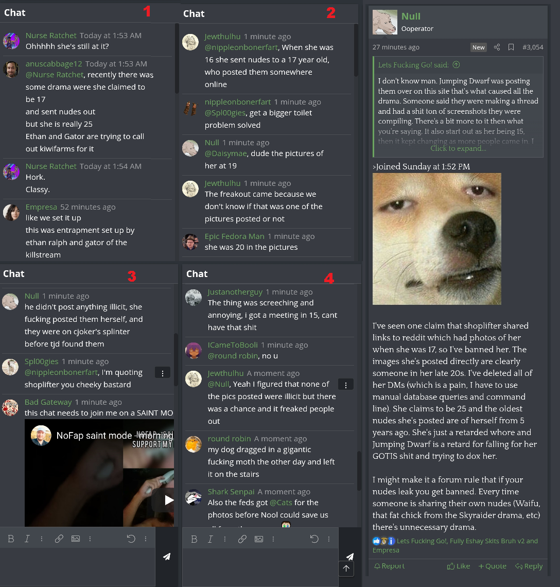This screenshot has width=560, height=587.
Task: Undo icon in chat 3 editor toolbar
Action: [x=131, y=539]
